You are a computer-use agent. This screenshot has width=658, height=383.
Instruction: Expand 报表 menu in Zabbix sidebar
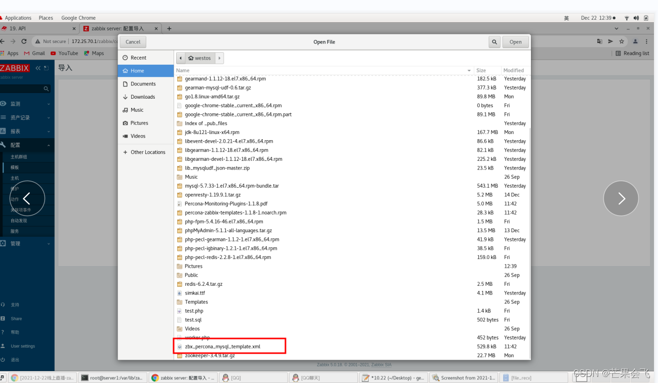27,131
